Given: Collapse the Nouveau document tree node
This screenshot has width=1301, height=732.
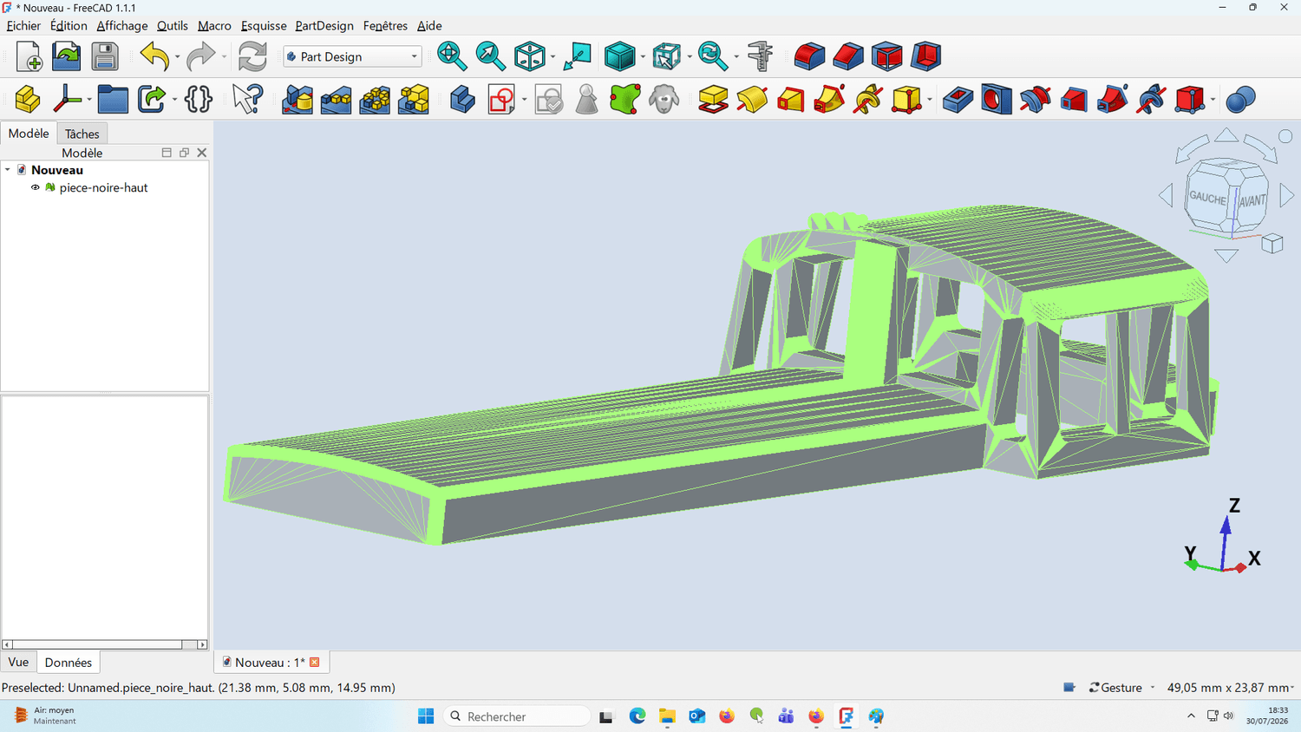Looking at the screenshot, I should 8,170.
